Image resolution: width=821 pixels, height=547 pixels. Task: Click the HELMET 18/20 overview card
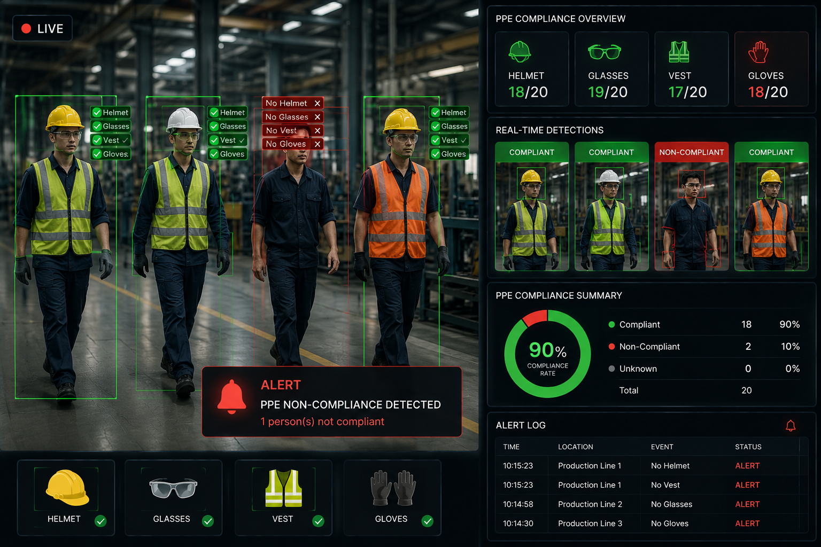pyautogui.click(x=532, y=69)
